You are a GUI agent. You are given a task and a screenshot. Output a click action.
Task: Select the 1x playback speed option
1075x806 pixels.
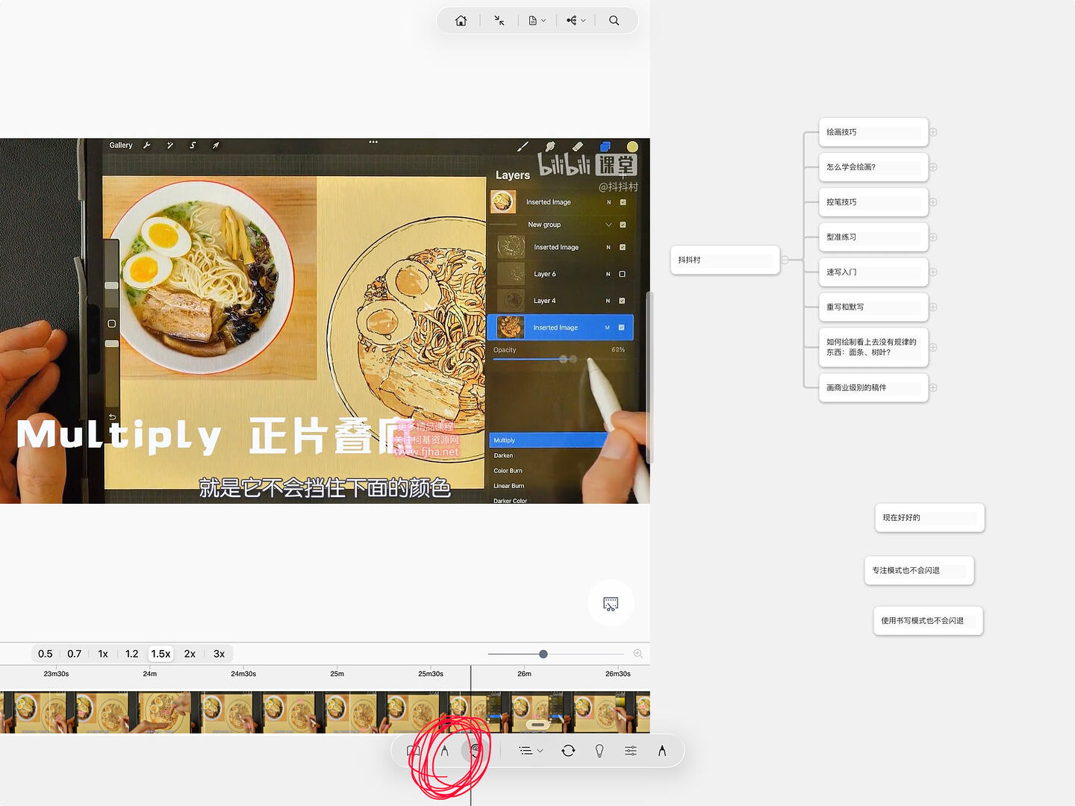[103, 654]
